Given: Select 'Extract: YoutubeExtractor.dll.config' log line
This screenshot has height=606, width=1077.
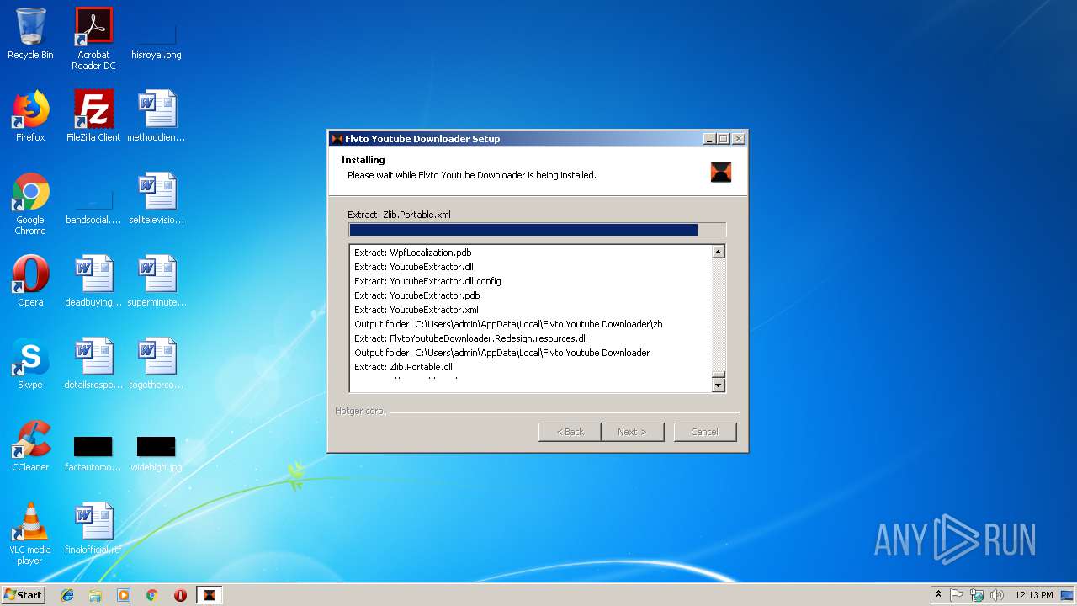Looking at the screenshot, I should (x=427, y=281).
